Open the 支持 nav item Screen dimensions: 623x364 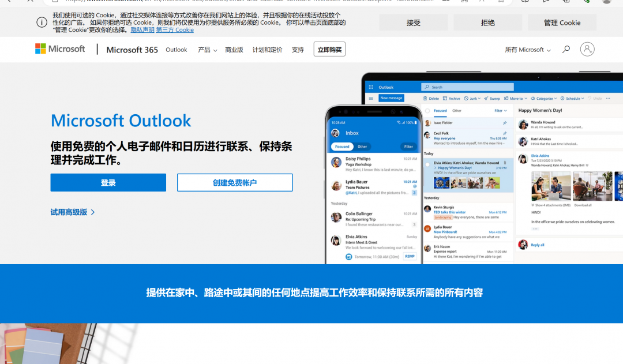tap(298, 50)
